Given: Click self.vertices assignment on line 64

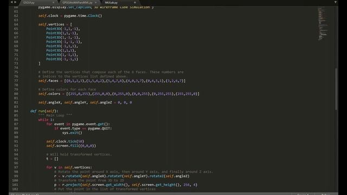Looking at the screenshot, I should click(x=55, y=24).
